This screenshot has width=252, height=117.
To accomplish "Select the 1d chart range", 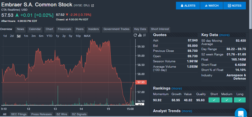I will (x=5, y=36).
